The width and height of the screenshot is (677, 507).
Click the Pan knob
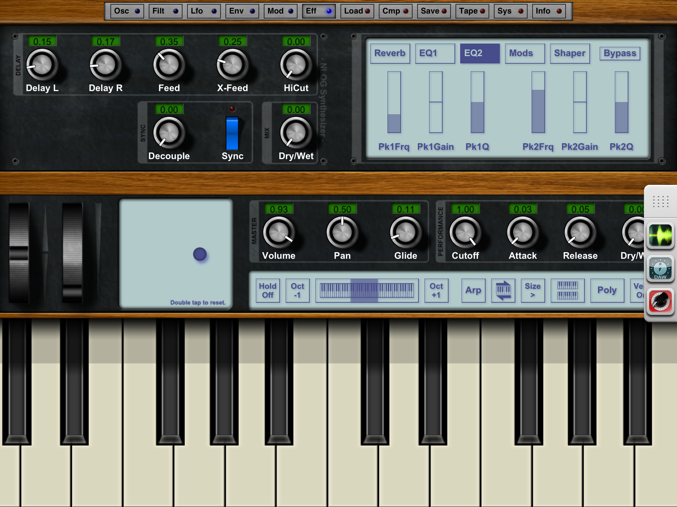342,232
